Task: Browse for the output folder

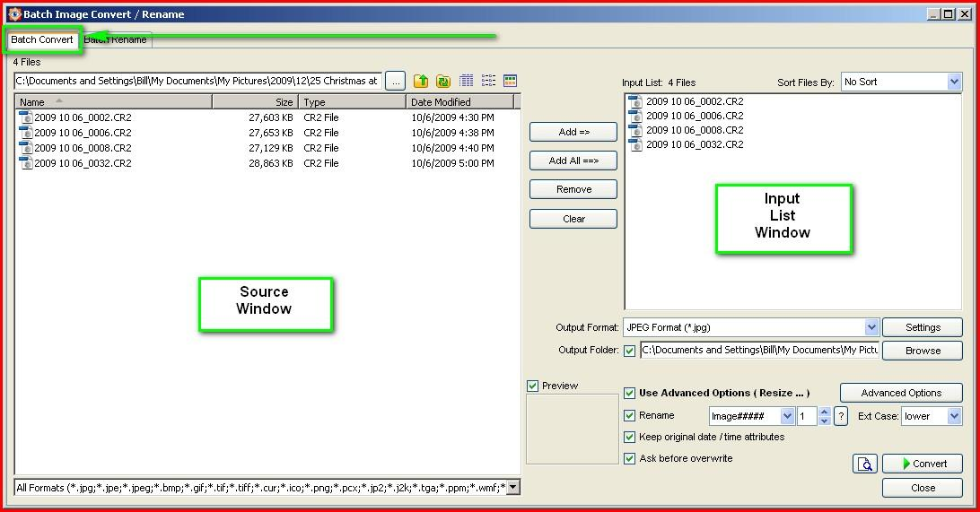Action: coord(923,351)
